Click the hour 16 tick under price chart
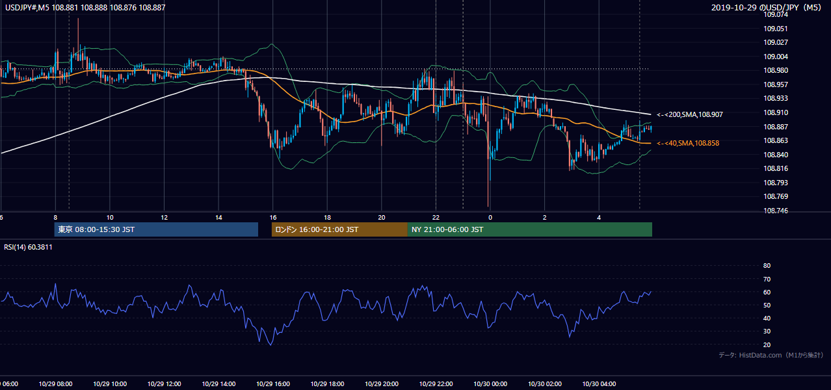831x390 pixels. tap(273, 218)
